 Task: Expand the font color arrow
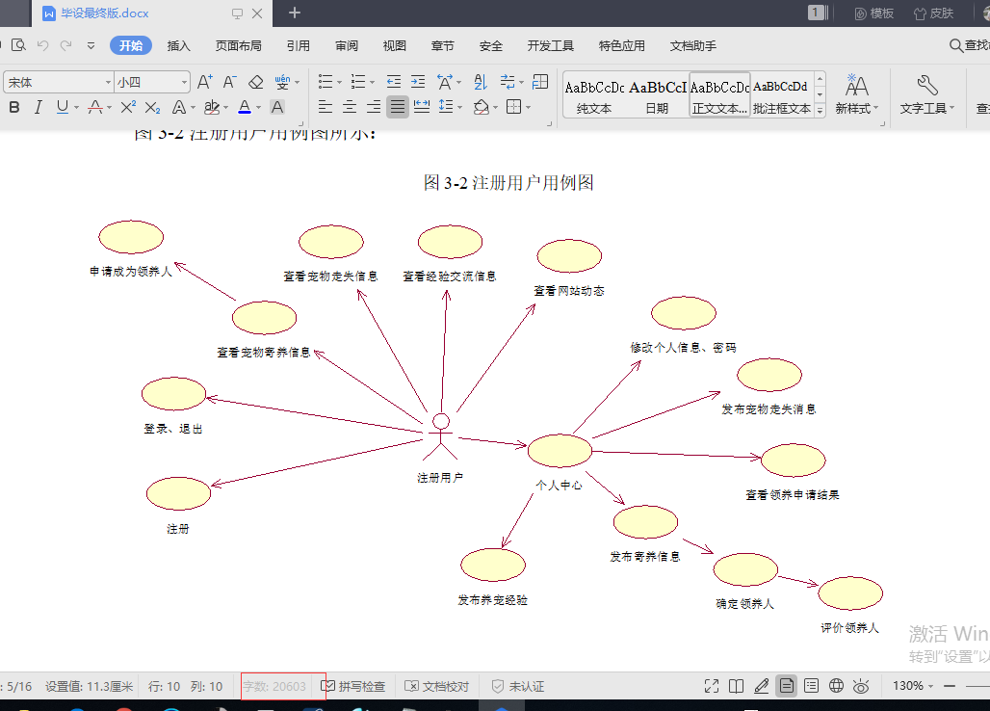(x=258, y=108)
